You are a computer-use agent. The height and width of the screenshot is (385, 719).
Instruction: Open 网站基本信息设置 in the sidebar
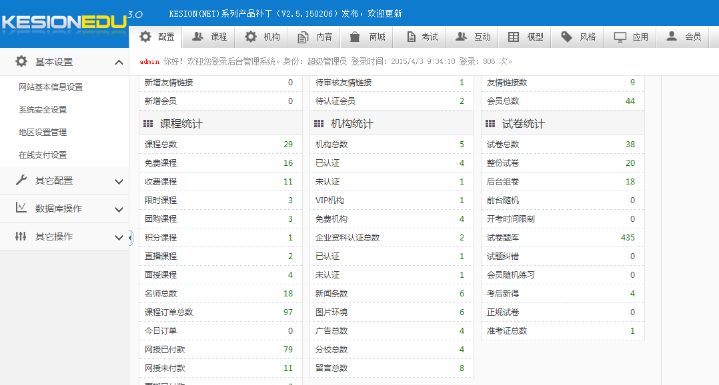[x=51, y=87]
